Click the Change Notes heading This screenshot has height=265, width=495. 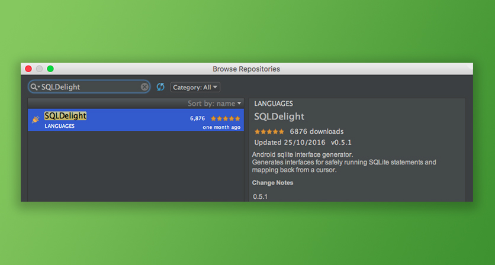[x=272, y=183]
